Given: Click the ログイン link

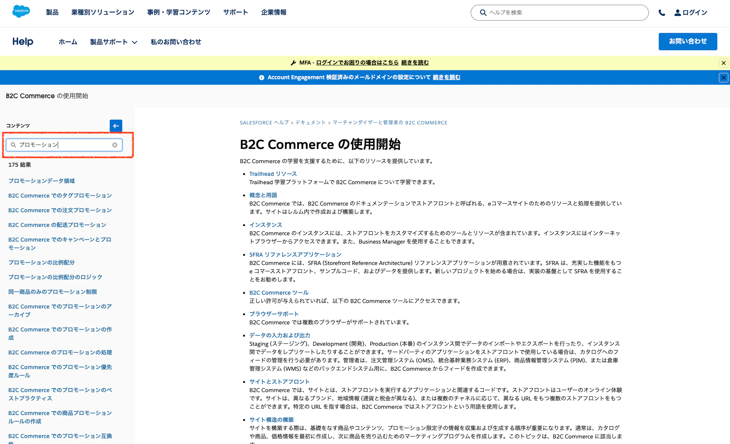Looking at the screenshot, I should pyautogui.click(x=695, y=13).
